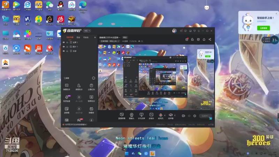Open the help link about phone as camera

tap(76, 125)
